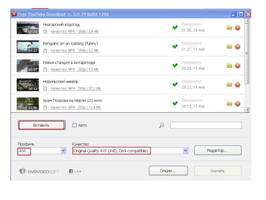Click the file icon under Ниагарский водопад
The width and height of the screenshot is (266, 200).
[x=45, y=31]
